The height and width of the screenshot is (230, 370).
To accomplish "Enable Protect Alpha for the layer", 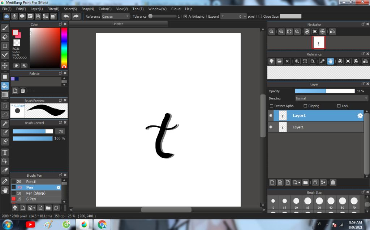I will [x=271, y=106].
